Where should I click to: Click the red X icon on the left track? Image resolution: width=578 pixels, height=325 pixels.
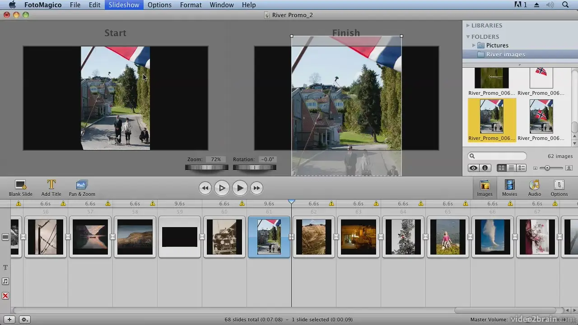[5, 296]
